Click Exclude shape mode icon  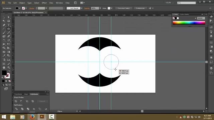(33, 101)
